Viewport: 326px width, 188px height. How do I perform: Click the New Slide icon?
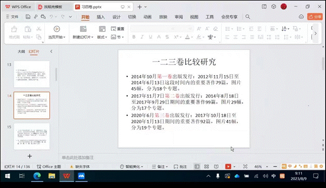(83, 29)
